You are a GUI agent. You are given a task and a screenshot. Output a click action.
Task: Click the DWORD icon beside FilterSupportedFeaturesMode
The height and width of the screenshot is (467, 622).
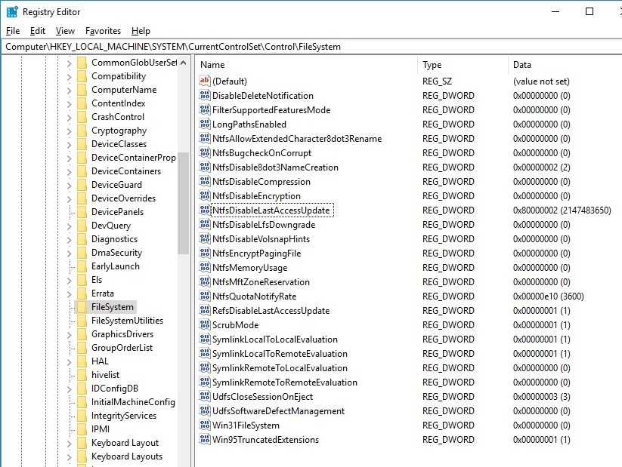click(x=205, y=109)
